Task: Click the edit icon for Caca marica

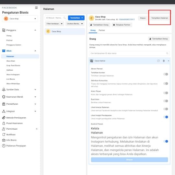Action: tap(158, 61)
